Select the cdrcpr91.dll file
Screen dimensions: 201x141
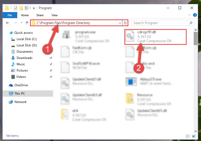(155, 37)
